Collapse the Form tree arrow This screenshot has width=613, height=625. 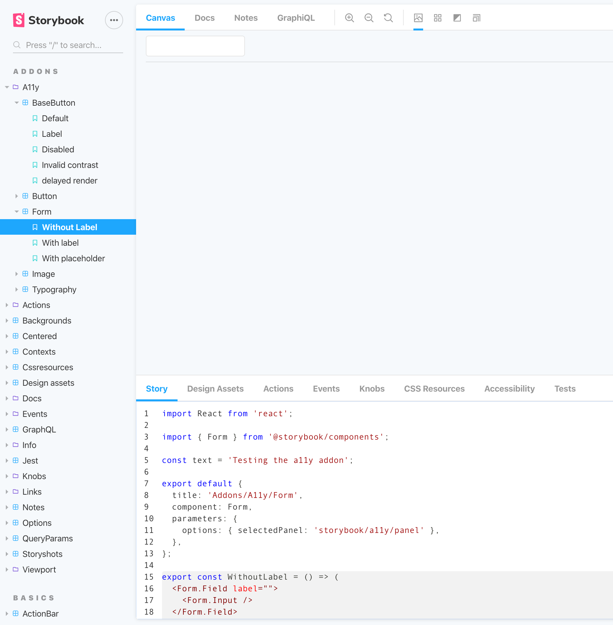[17, 212]
